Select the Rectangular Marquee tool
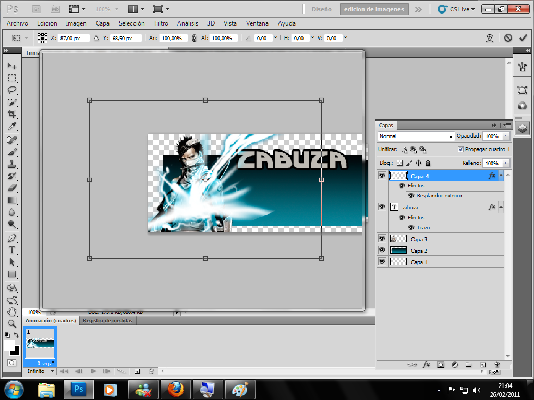Screen dimensions: 534x400 (x=12, y=78)
